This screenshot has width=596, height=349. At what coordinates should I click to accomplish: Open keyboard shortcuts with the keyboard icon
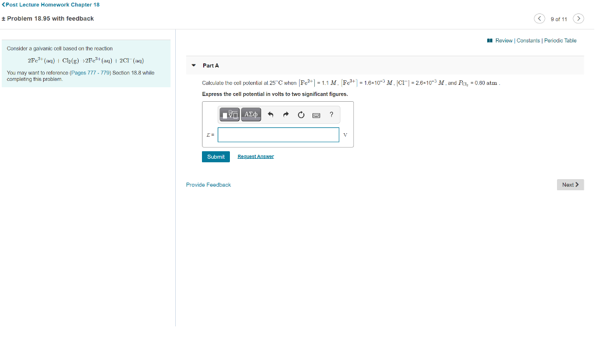[316, 115]
